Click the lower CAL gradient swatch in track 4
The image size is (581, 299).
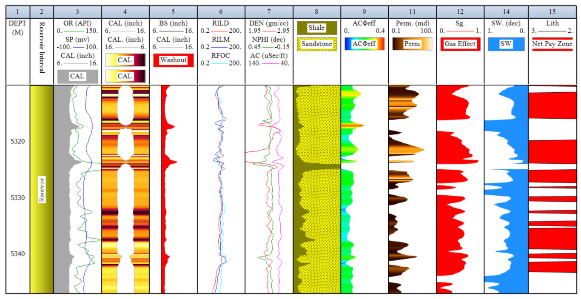pyautogui.click(x=125, y=76)
